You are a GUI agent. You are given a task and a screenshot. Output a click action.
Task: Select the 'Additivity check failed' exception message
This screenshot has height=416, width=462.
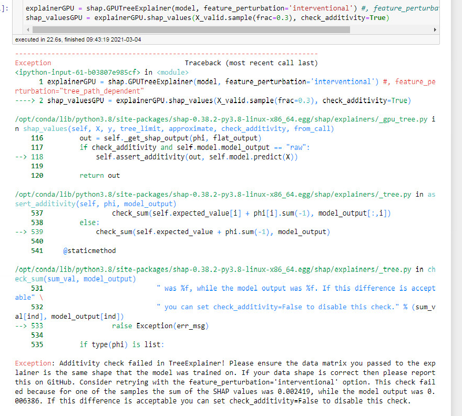121,363
